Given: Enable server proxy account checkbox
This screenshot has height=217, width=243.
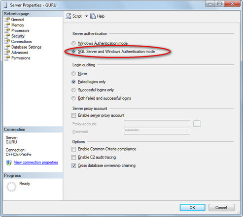Looking at the screenshot, I should pyautogui.click(x=73, y=115).
